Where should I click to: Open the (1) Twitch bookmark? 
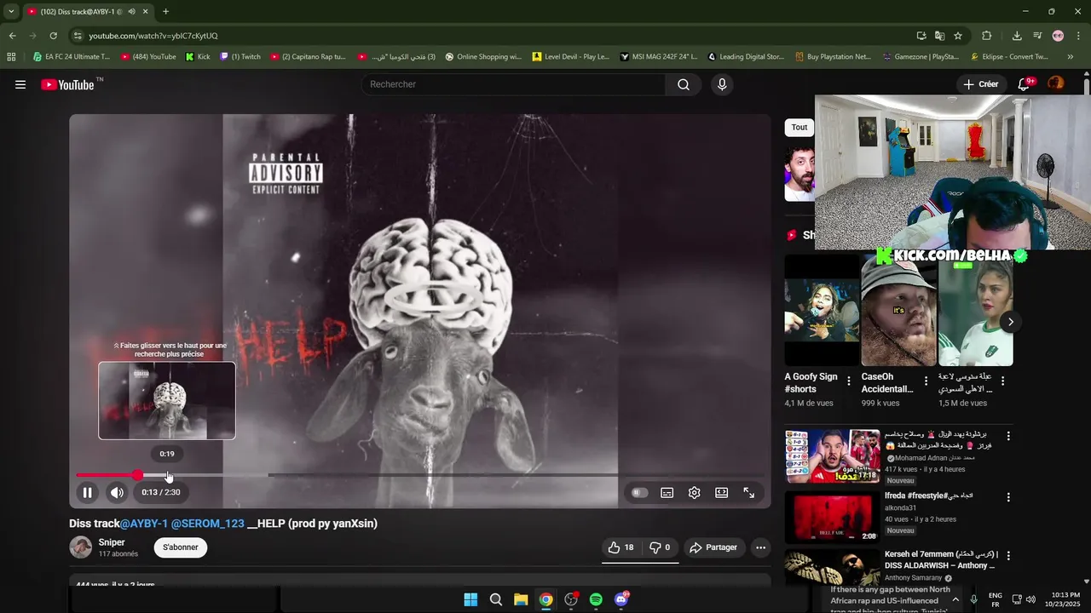point(240,57)
